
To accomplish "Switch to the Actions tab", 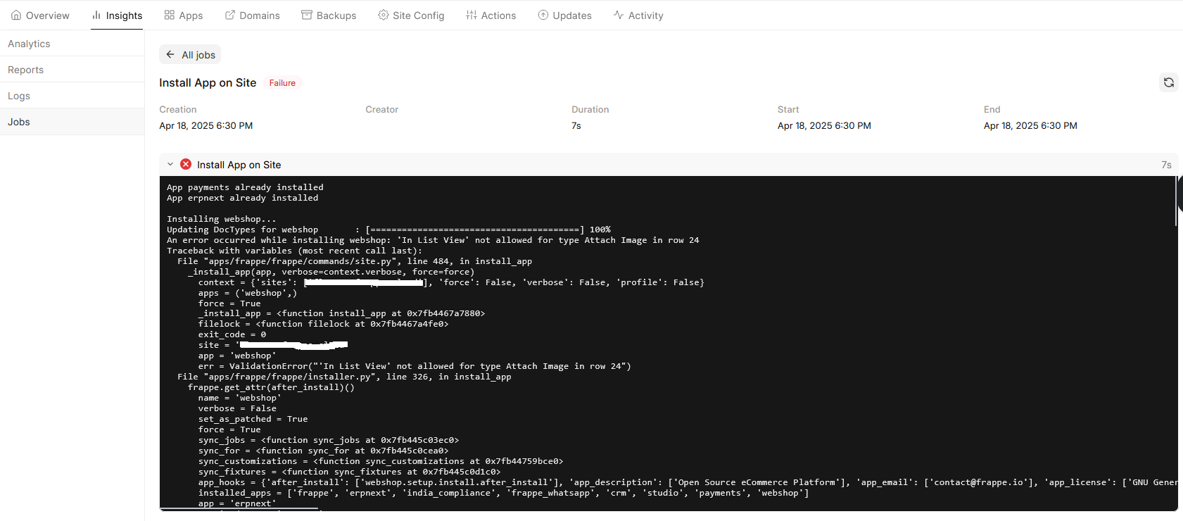I will coord(491,15).
